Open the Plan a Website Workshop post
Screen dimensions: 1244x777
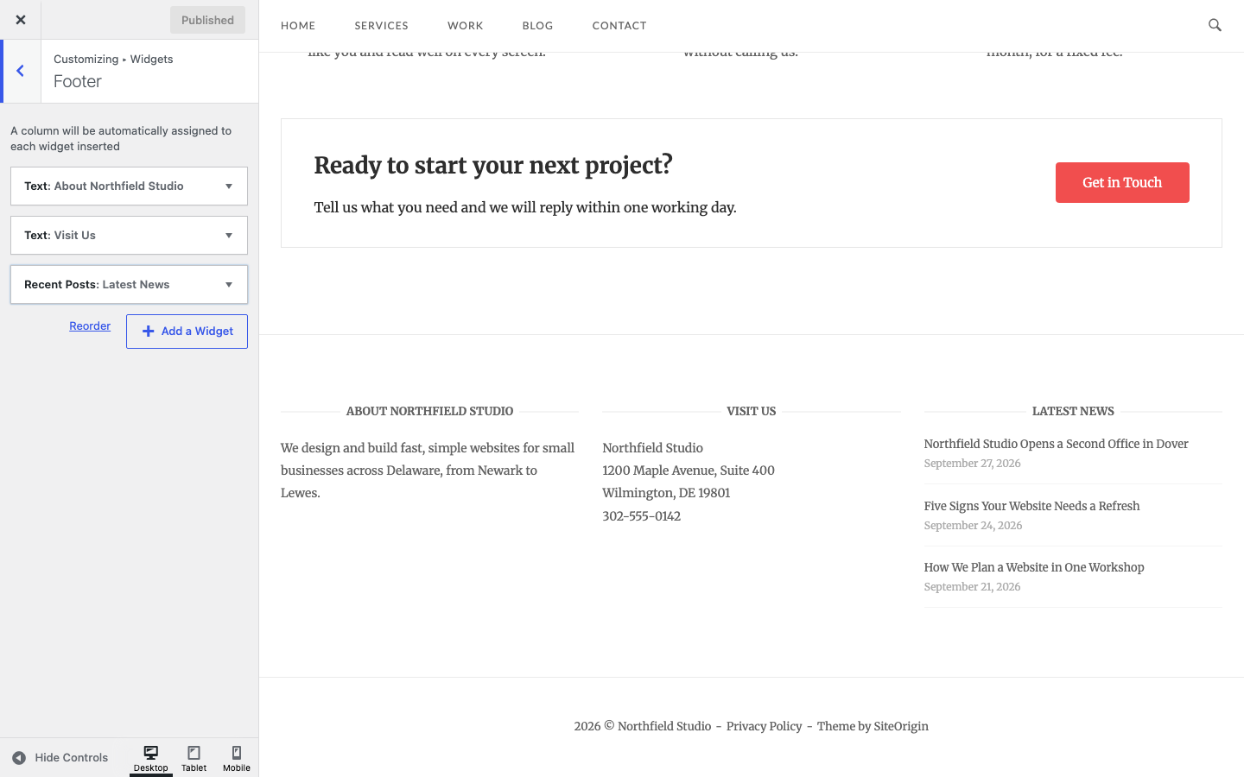click(x=1034, y=567)
